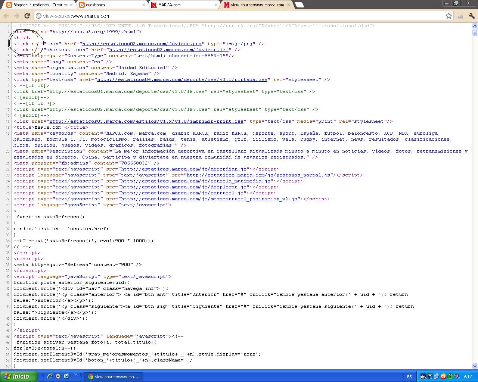Click the third quick launch icon
478x382 pixels.
coord(66,376)
